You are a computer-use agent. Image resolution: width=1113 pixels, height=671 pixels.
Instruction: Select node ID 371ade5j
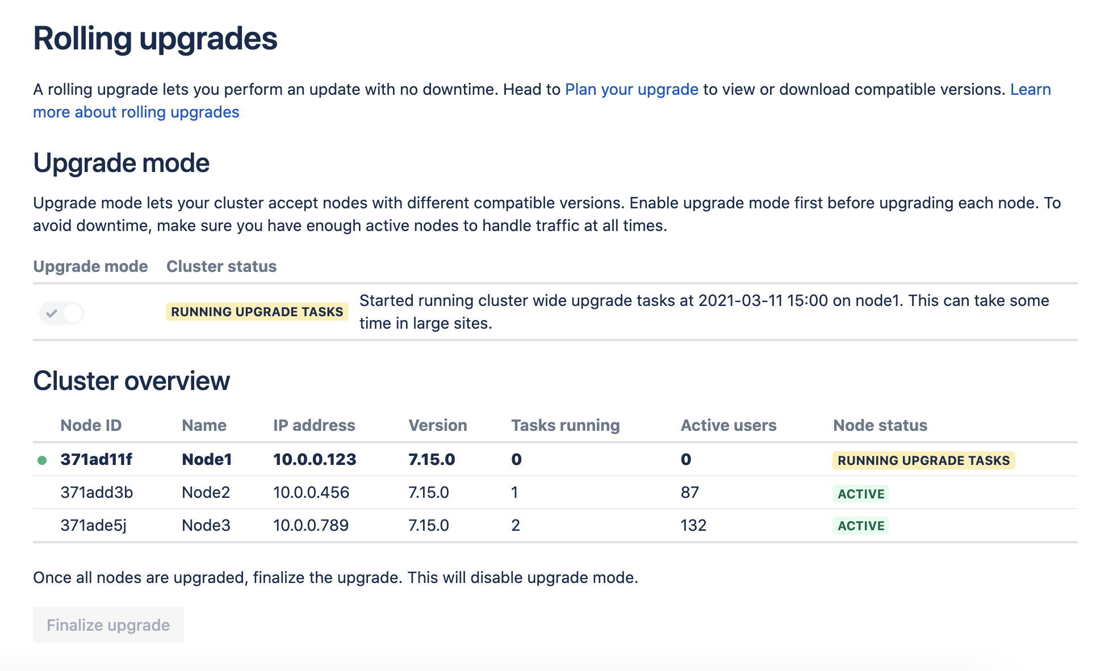93,526
